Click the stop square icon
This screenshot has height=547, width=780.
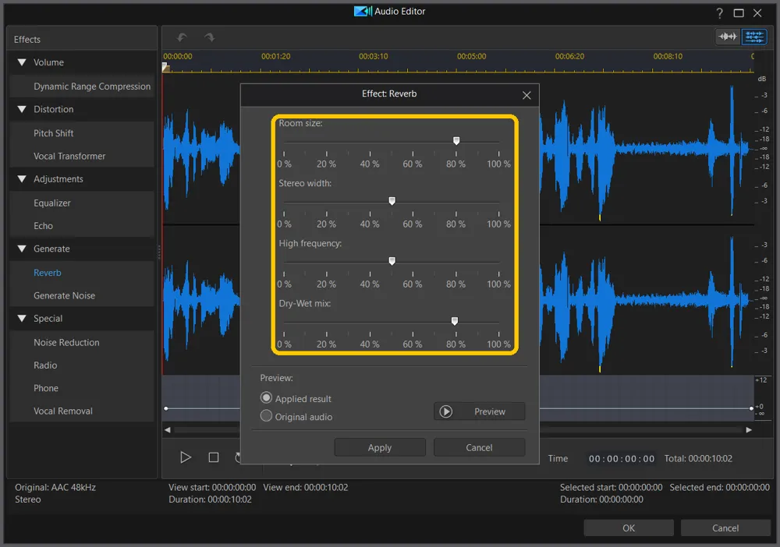[x=214, y=457]
